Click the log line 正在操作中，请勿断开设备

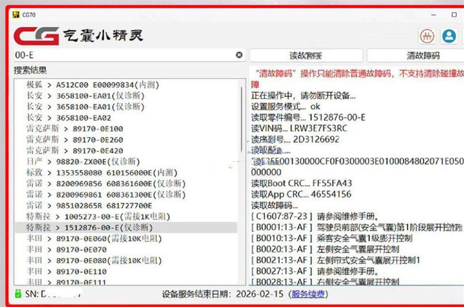303,95
